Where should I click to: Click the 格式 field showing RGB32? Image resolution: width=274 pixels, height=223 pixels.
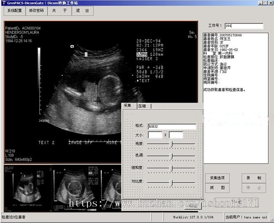[172, 127]
